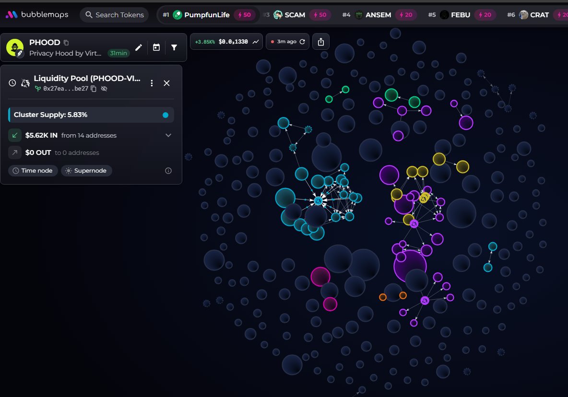Click the PHOOD token avatar
Screen dimensions: 568x397
click(x=15, y=47)
